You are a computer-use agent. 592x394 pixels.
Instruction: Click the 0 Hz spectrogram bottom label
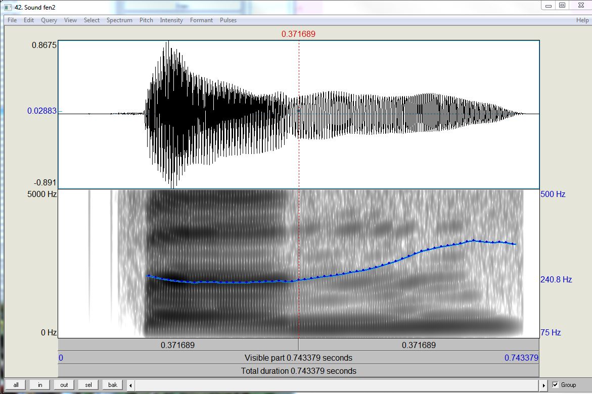tap(49, 332)
